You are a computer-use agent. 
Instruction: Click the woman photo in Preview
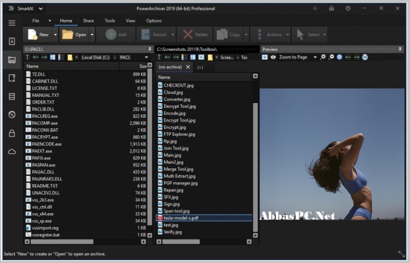tap(332, 154)
